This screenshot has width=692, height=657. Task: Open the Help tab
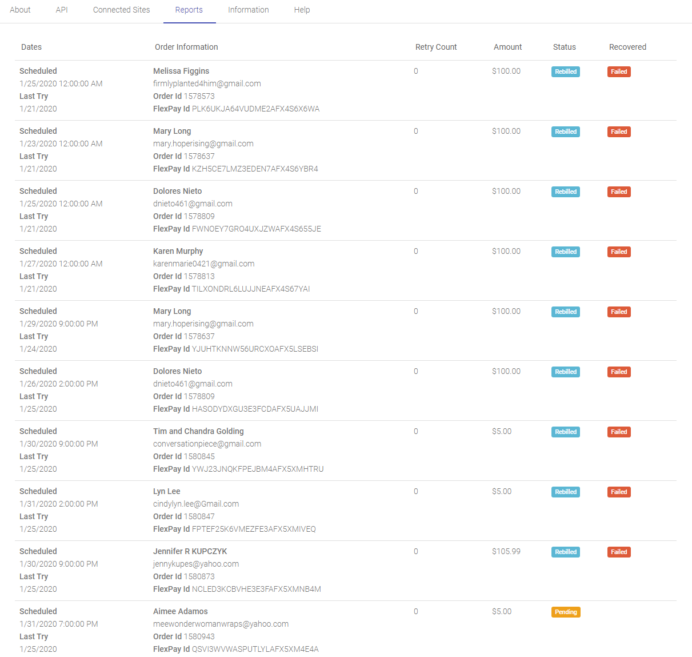point(302,10)
